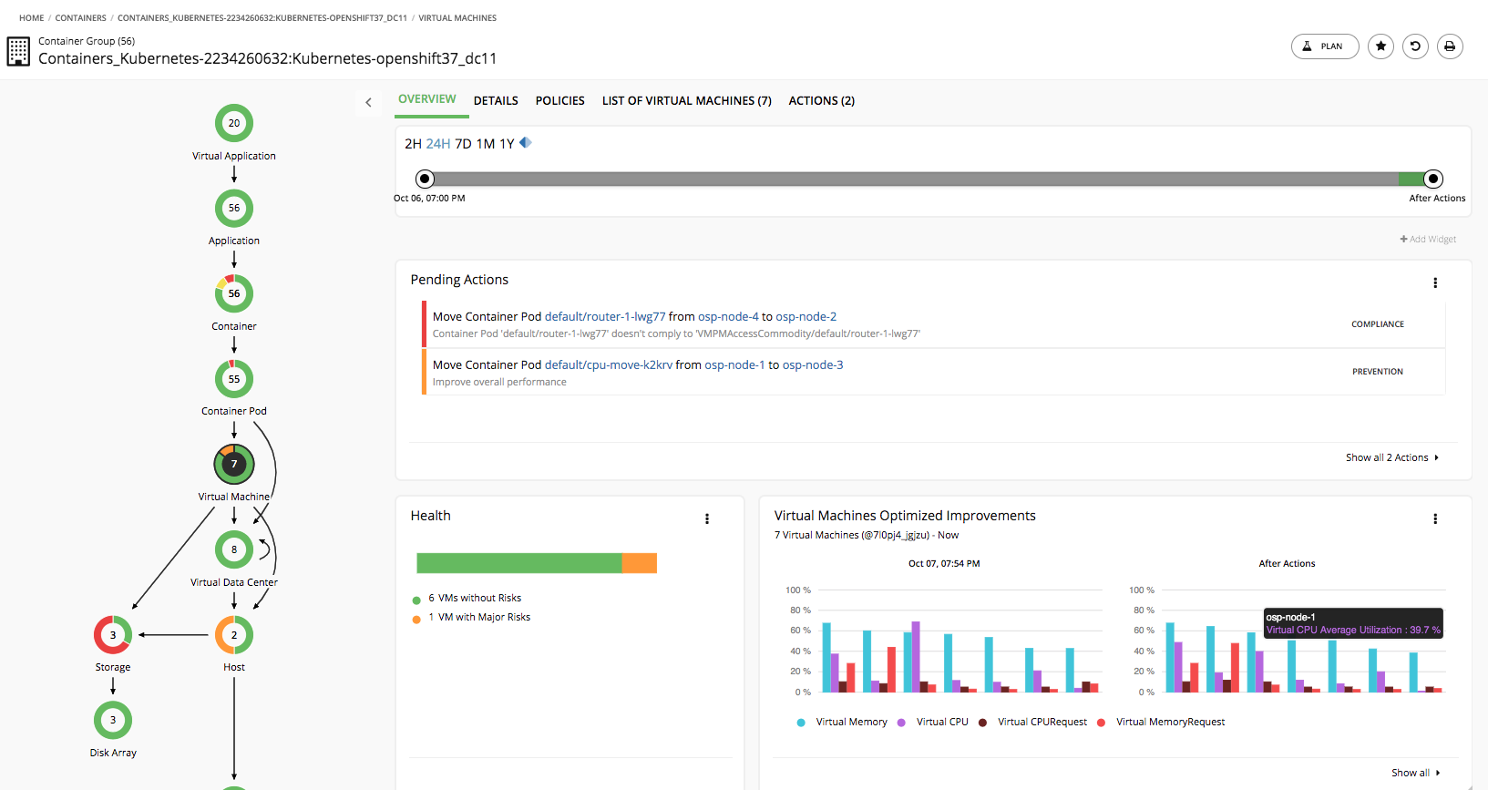Image resolution: width=1488 pixels, height=790 pixels.
Task: Open Virtual Machines Optimized Improvements kebab menu
Action: pyautogui.click(x=1435, y=518)
